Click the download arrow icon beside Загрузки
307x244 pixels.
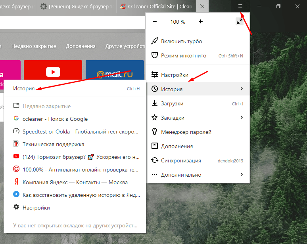click(154, 103)
